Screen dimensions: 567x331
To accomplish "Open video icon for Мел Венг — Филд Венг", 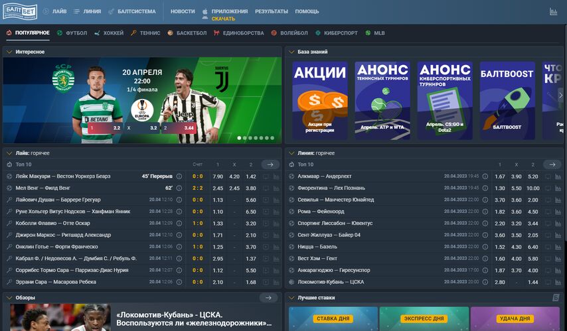I will click(266, 188).
